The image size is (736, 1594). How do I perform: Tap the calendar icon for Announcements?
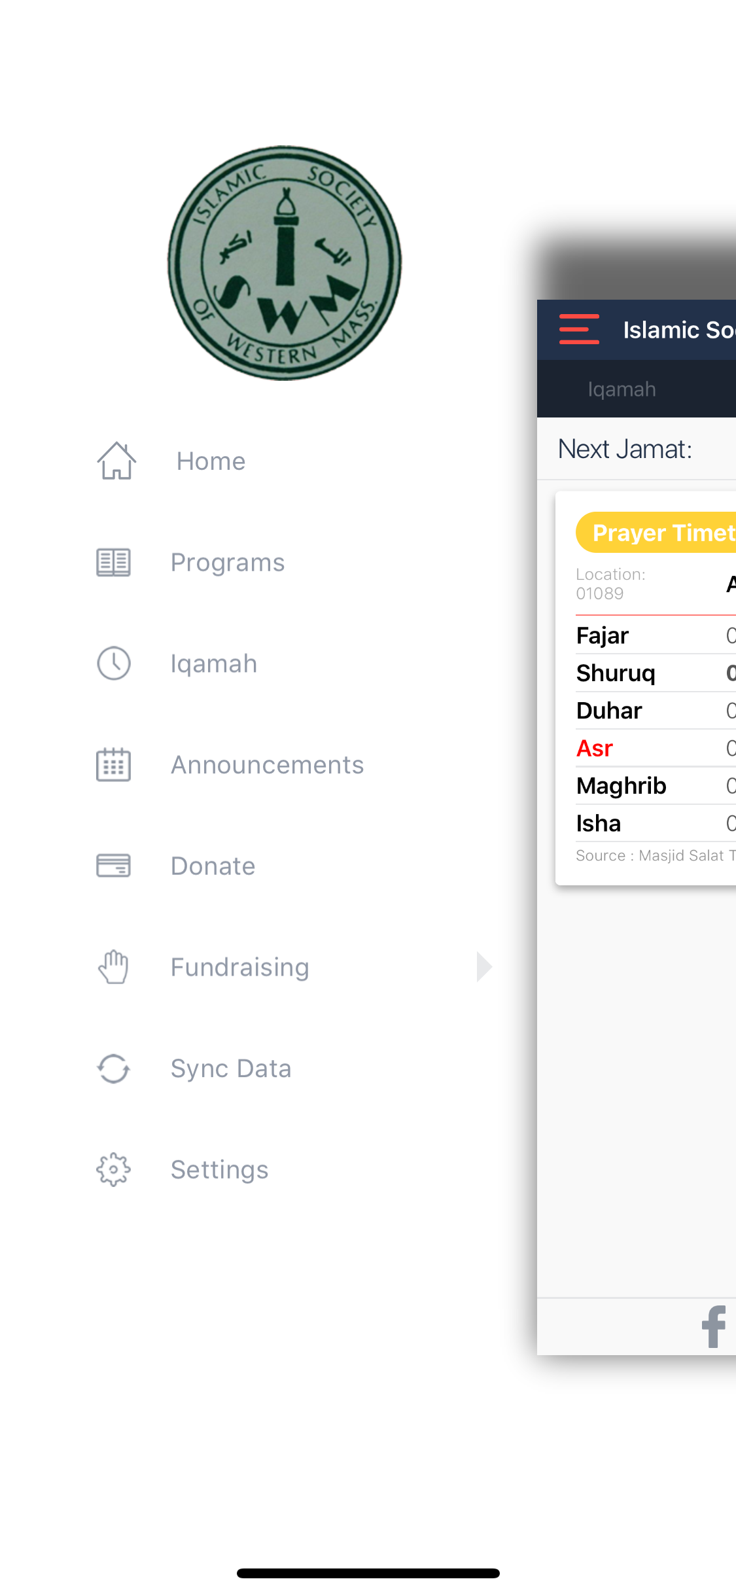[113, 764]
